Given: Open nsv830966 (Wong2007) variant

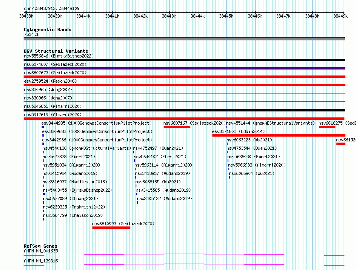Looking at the screenshot, I should pos(48,98).
